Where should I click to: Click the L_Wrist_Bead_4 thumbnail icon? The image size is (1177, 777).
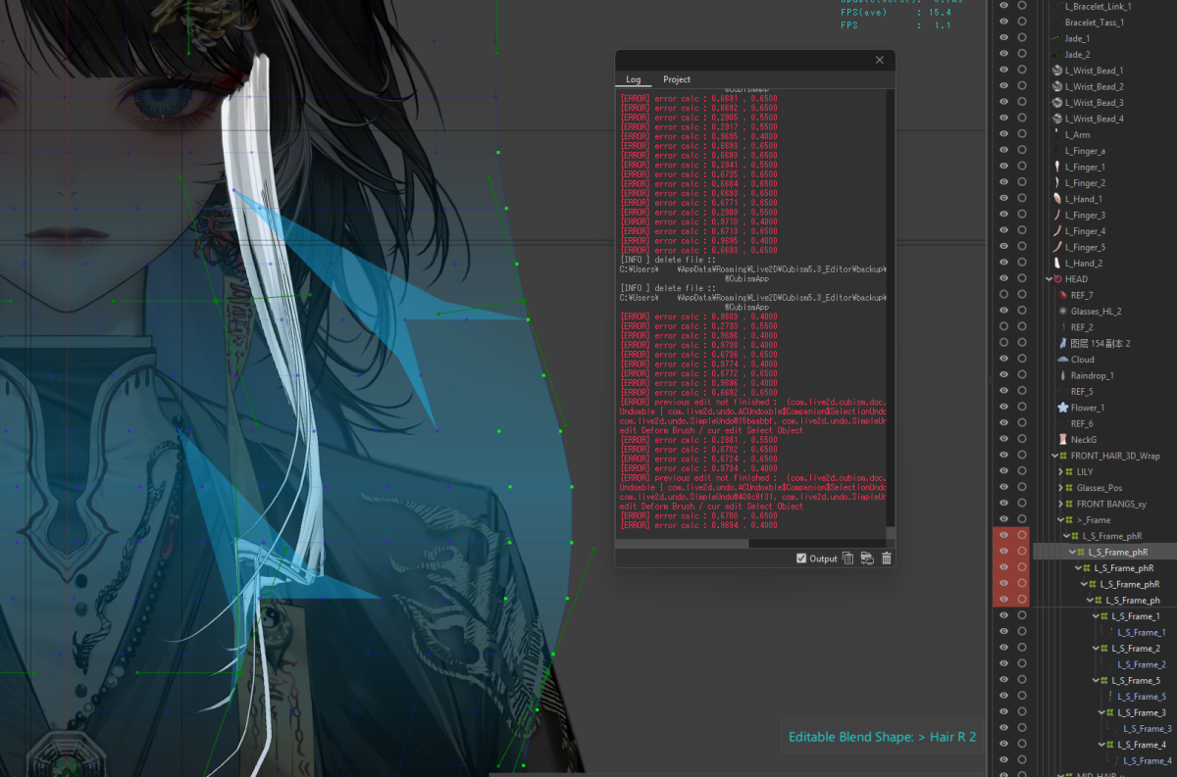[x=1056, y=119]
